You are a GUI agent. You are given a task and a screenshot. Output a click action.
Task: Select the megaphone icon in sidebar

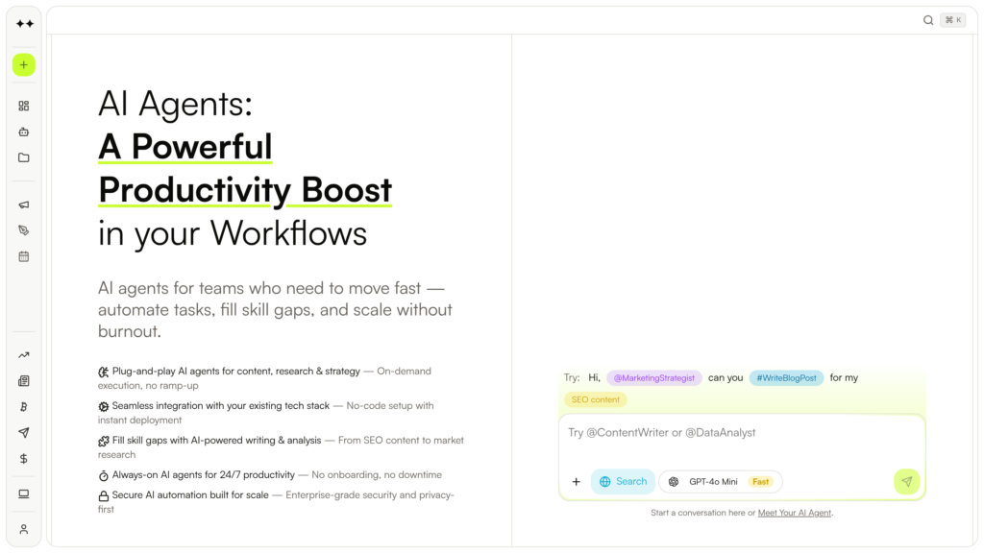pos(24,204)
